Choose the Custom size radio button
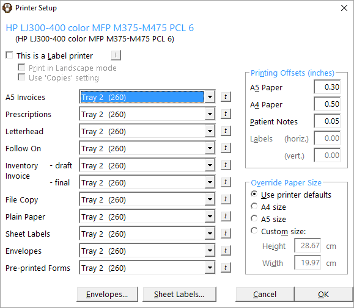Image resolution: width=354 pixels, height=308 pixels. click(254, 231)
